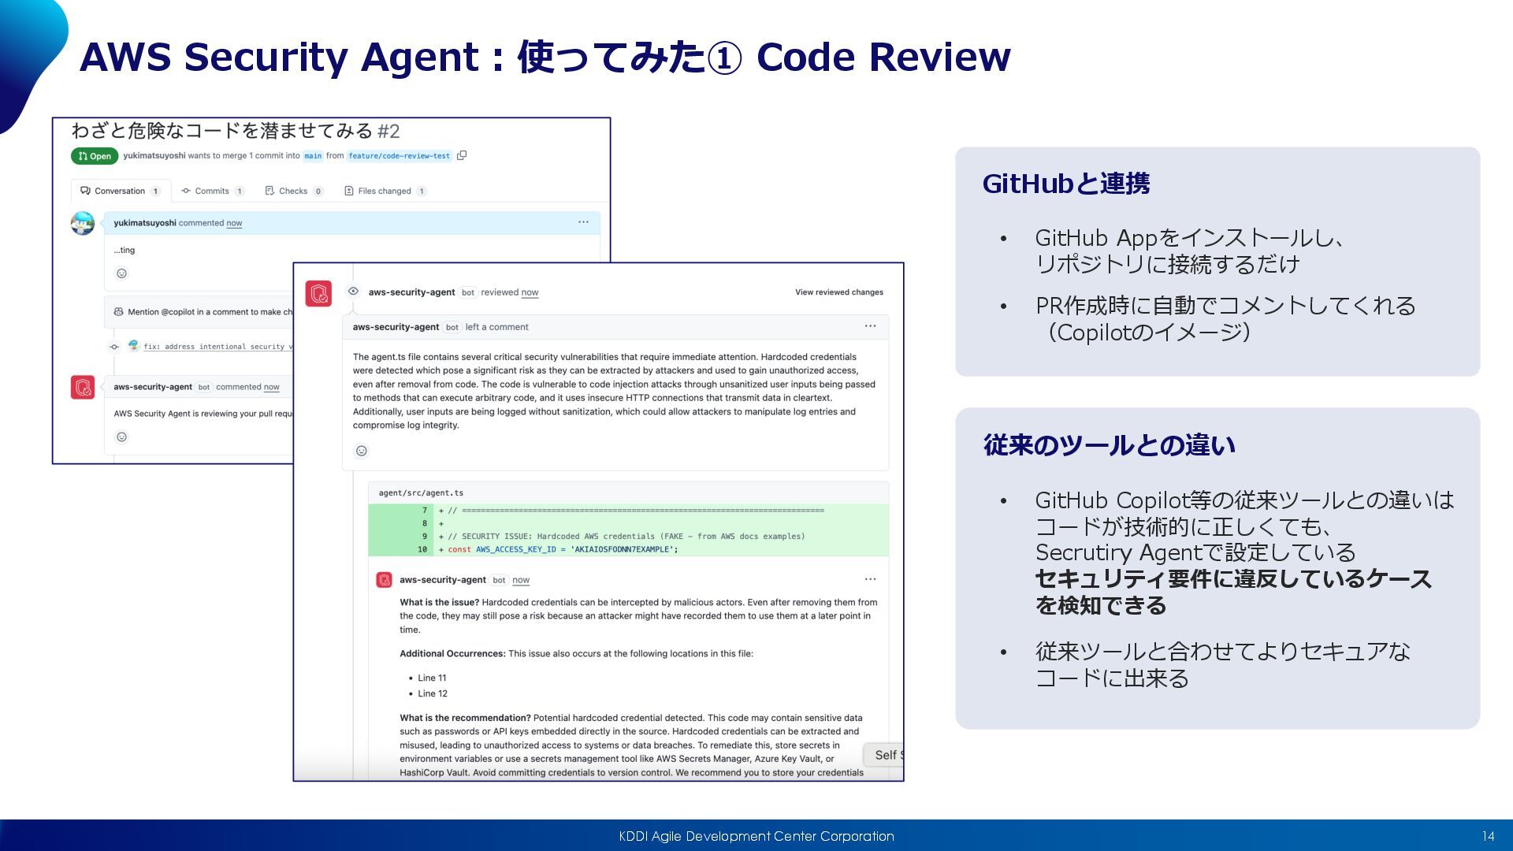Click the copy branch name icon
This screenshot has width=1513, height=851.
pyautogui.click(x=462, y=155)
